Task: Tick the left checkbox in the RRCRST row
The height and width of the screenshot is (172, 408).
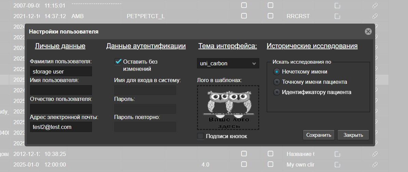Action: click(x=244, y=16)
